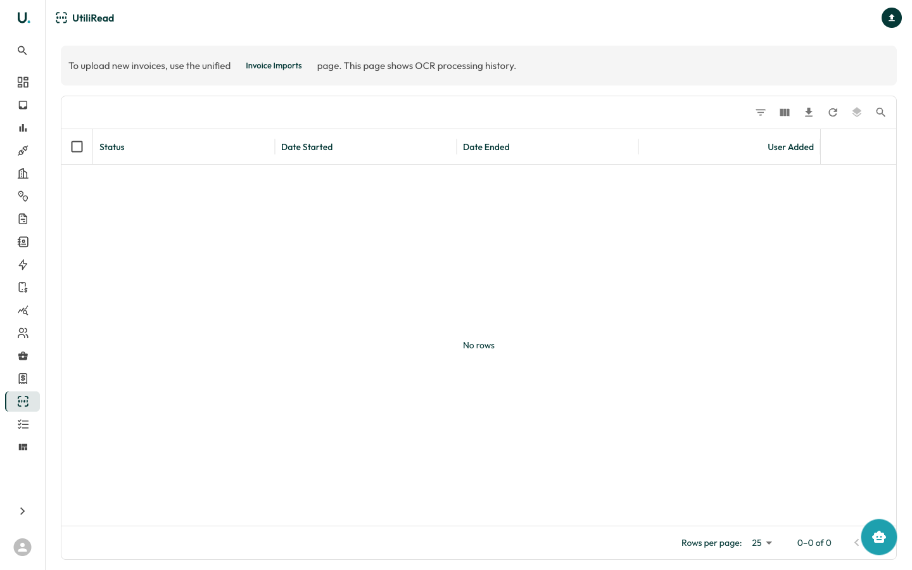The image size is (912, 570).
Task: Open the document page icon in sidebar
Action: [23, 219]
